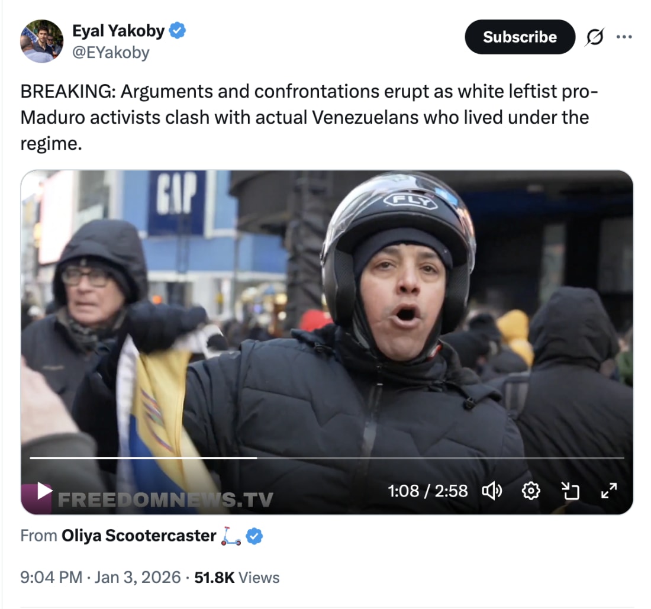Mute the video using the speaker icon
The image size is (651, 609).
click(492, 491)
